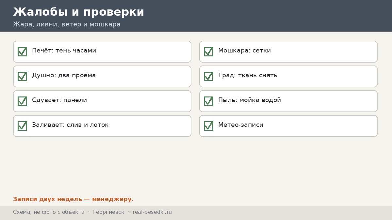
Task: Uncheck the 'Сдувает: панели' checkbox
Action: click(x=22, y=101)
